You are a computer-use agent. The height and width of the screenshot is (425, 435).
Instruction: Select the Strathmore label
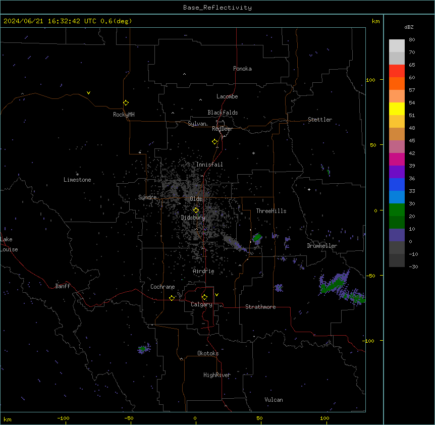[x=260, y=307]
